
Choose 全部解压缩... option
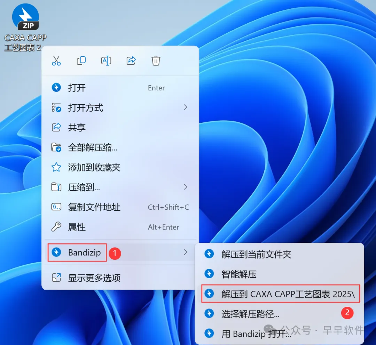click(x=120, y=147)
